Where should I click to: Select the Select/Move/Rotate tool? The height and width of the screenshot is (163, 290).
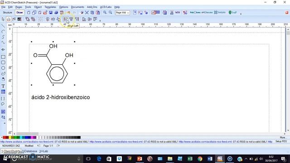pos(9,19)
